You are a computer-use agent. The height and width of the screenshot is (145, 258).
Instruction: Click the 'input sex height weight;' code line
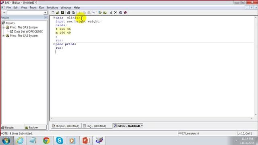(x=78, y=21)
